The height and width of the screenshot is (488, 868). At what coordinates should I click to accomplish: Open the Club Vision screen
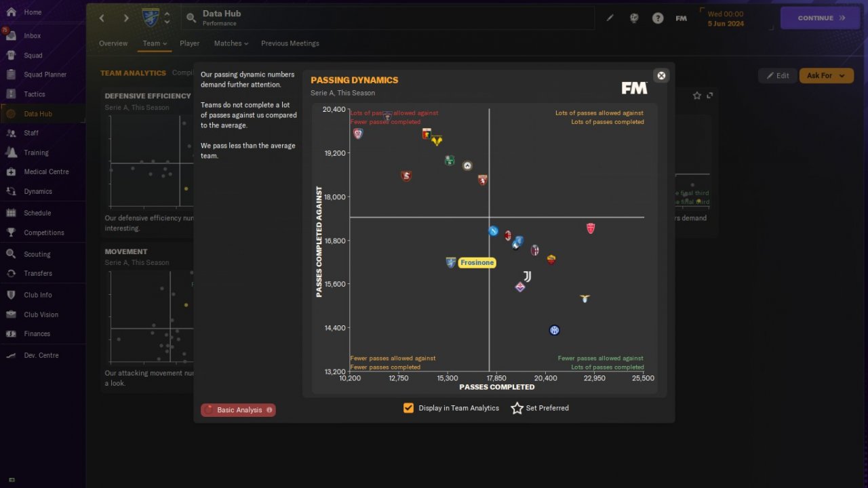pos(42,314)
